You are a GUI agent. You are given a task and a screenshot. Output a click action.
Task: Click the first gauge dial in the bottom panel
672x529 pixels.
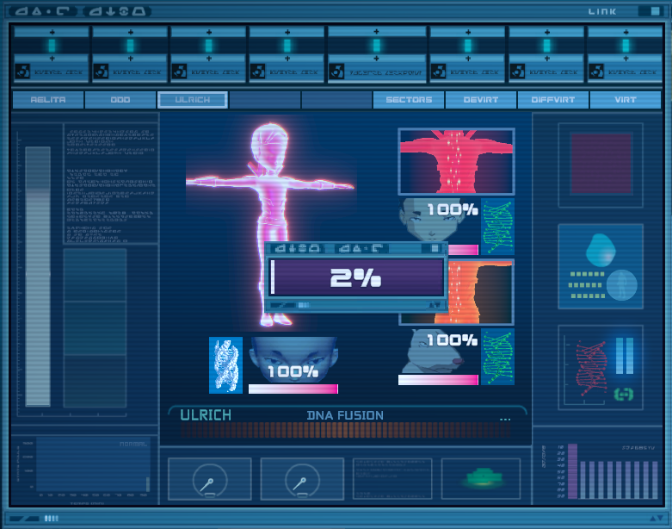point(210,480)
